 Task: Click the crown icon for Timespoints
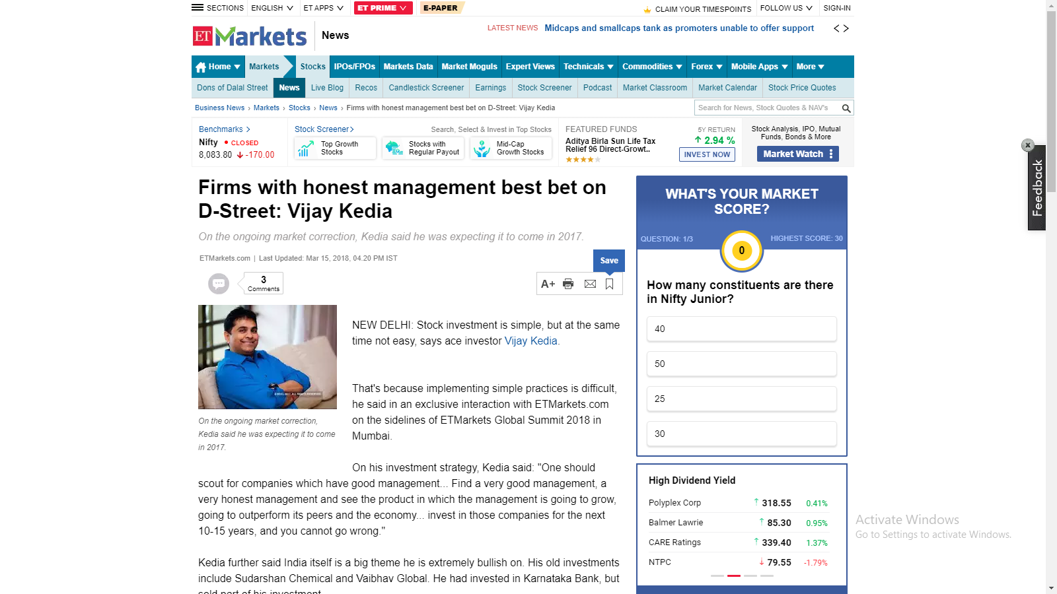pyautogui.click(x=647, y=10)
